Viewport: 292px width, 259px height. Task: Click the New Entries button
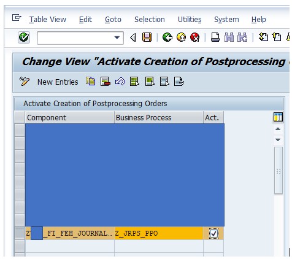click(58, 82)
